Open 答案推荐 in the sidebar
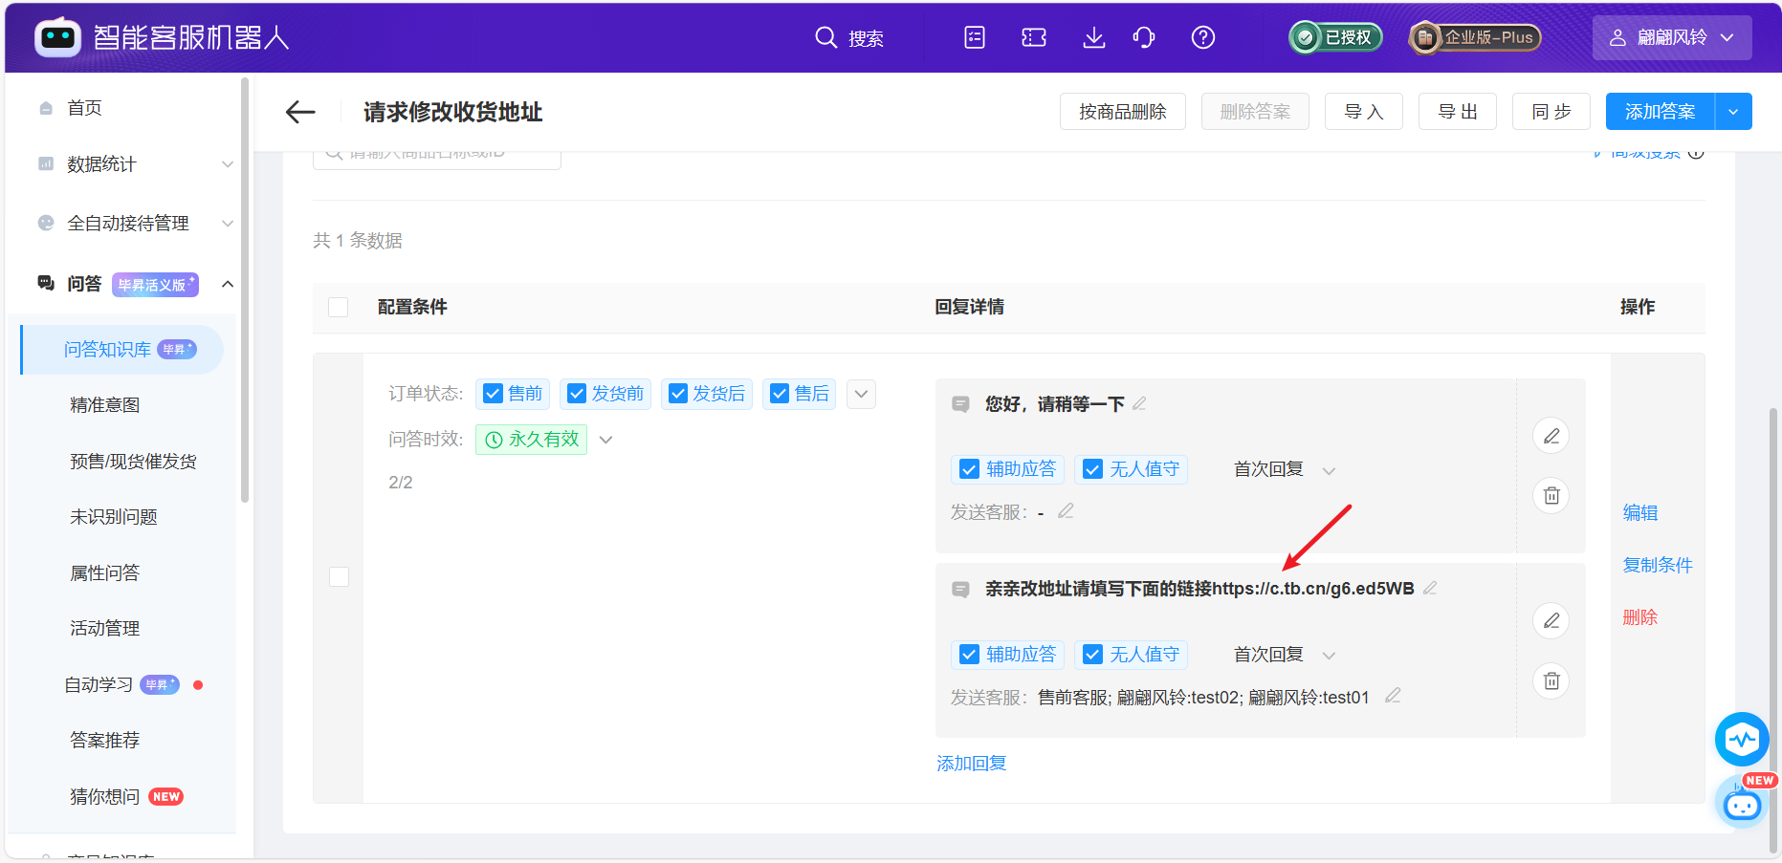Image resolution: width=1782 pixels, height=863 pixels. (104, 741)
